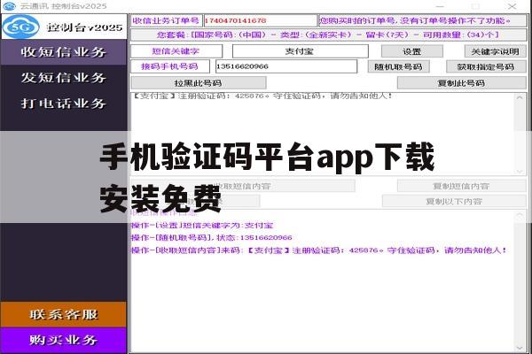Open the 收短信业务 section
Image resolution: width=532 pixels, height=354 pixels.
click(64, 52)
